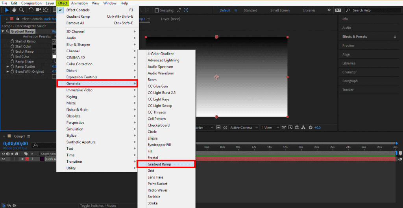Screen dimensions: 403x208
Task: Collapse the Gradient Ramp effect triangle
Action: tap(3, 31)
